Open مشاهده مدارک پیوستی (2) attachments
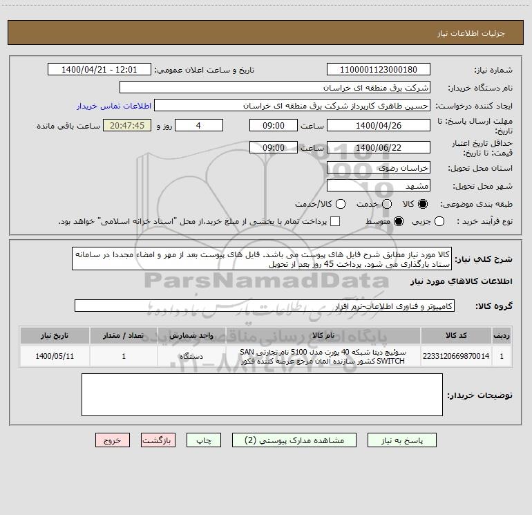 (x=294, y=440)
